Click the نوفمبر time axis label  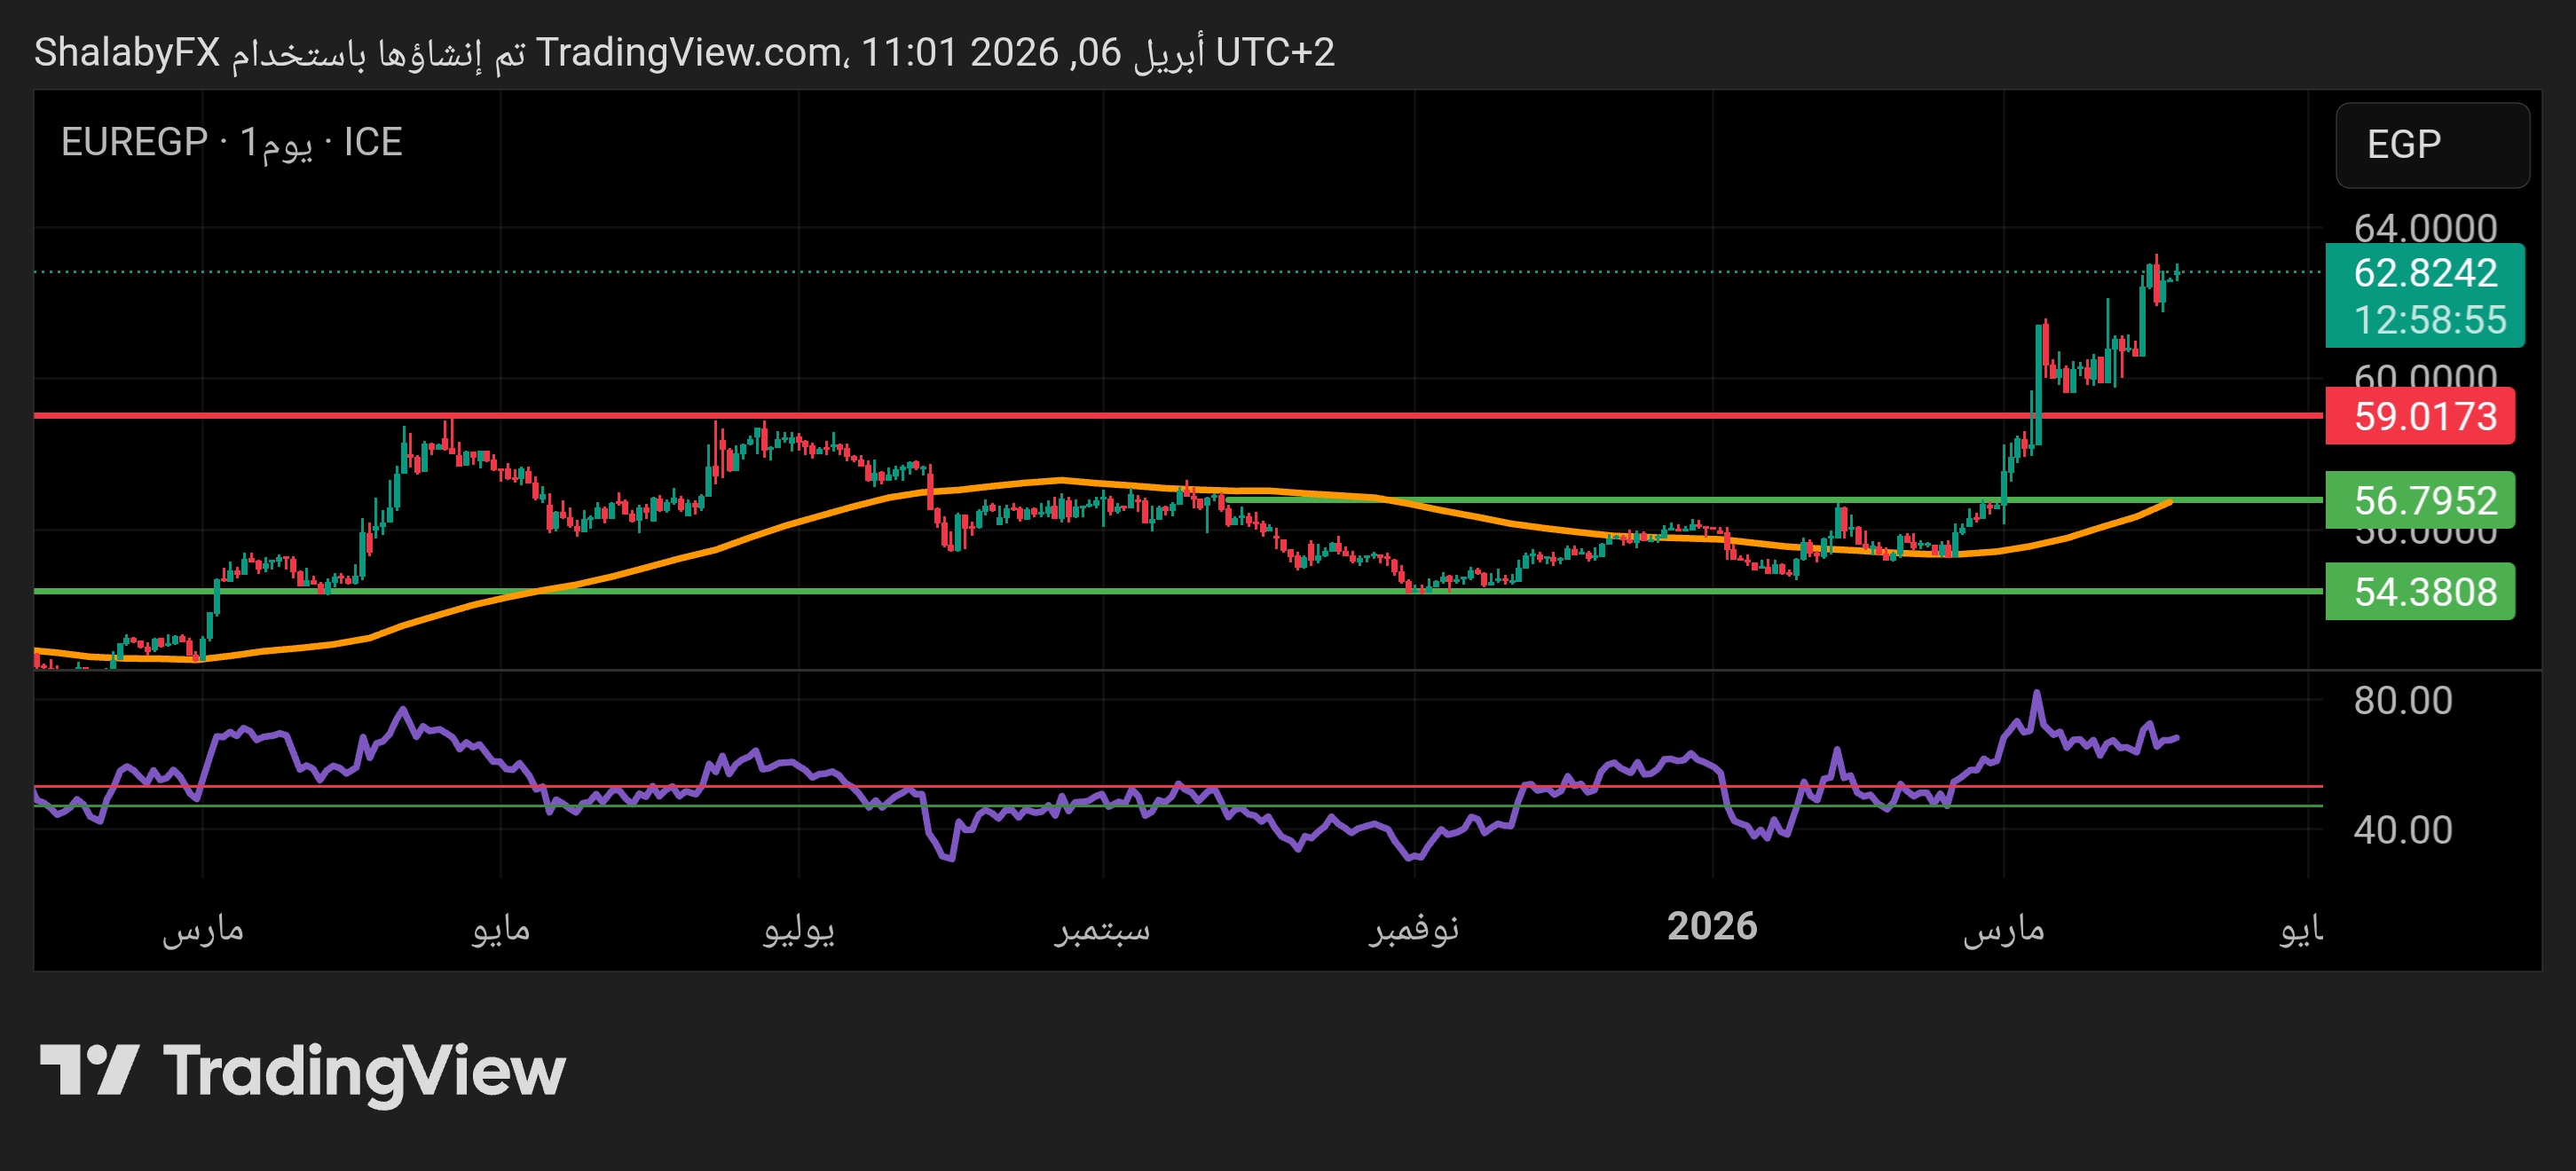[x=1413, y=929]
